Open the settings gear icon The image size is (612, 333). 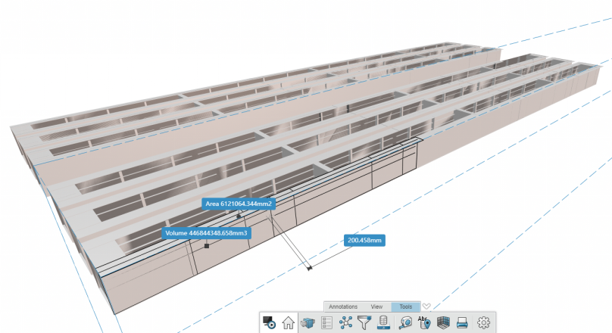(484, 322)
